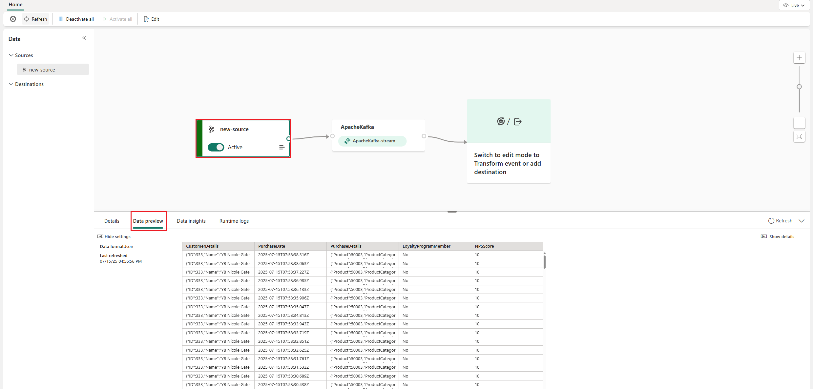Image resolution: width=813 pixels, height=389 pixels.
Task: Open the Data insights tab
Action: click(x=191, y=221)
